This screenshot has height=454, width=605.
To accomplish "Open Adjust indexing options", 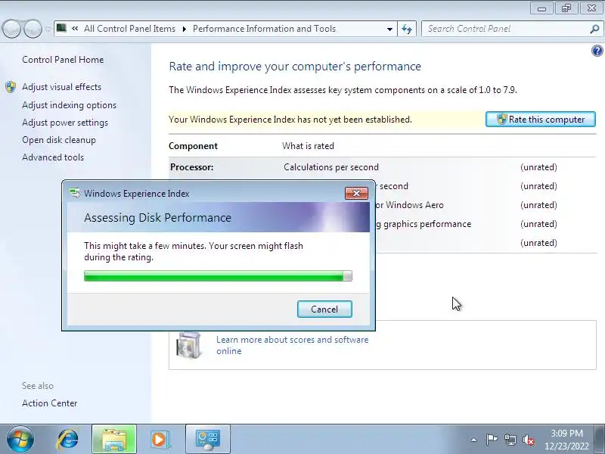I will pos(69,105).
